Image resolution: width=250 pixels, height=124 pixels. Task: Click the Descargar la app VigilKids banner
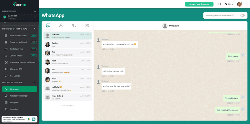(x=19, y=119)
